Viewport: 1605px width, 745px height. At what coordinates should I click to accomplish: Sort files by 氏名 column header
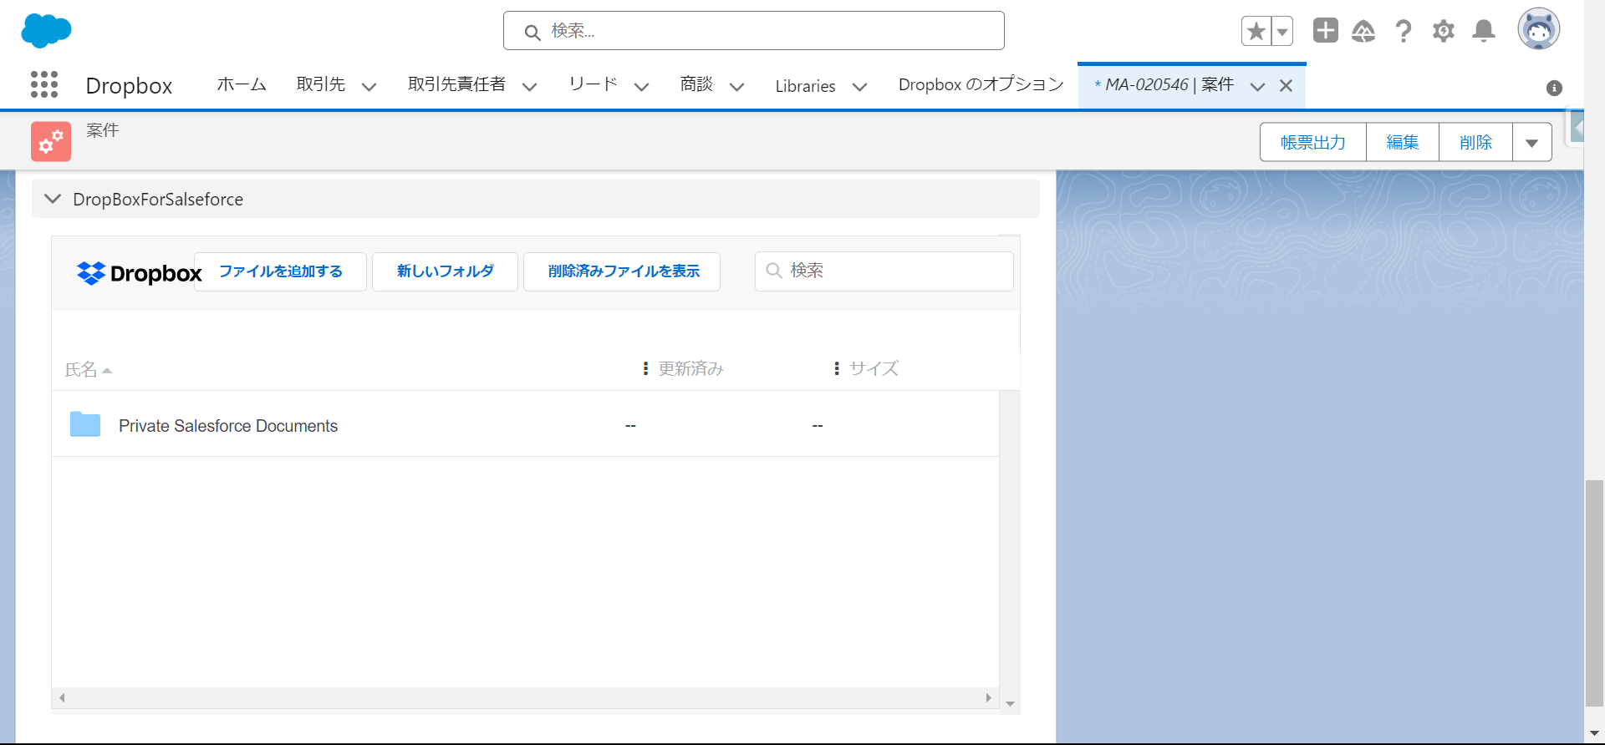pyautogui.click(x=82, y=369)
